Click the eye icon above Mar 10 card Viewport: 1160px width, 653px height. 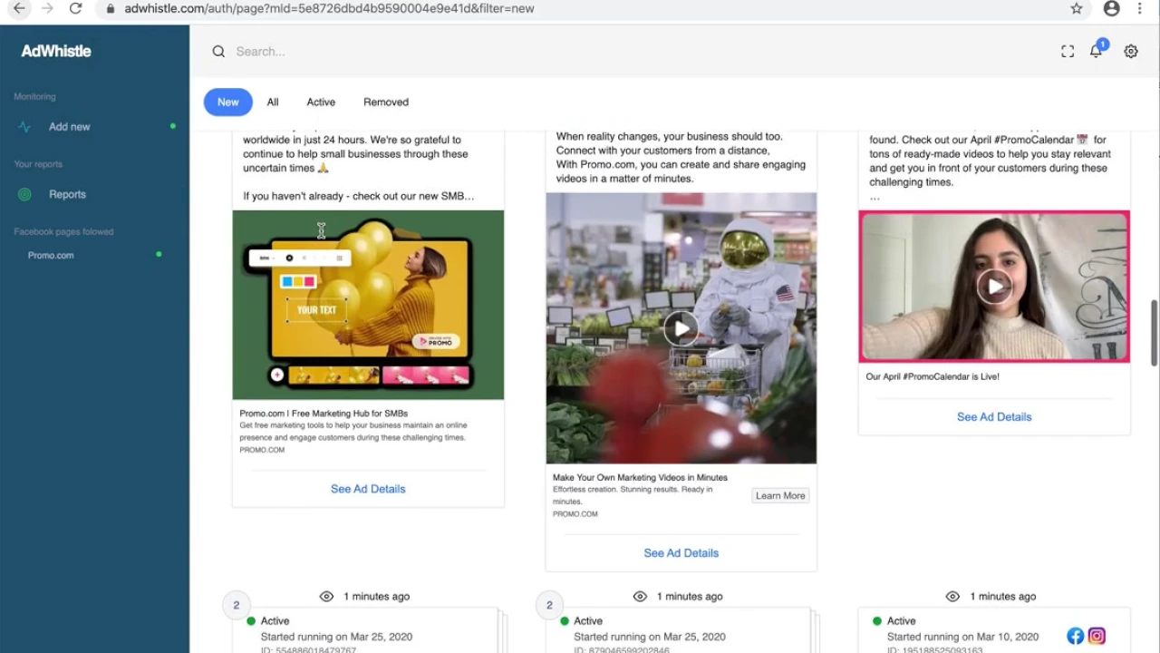tap(952, 596)
